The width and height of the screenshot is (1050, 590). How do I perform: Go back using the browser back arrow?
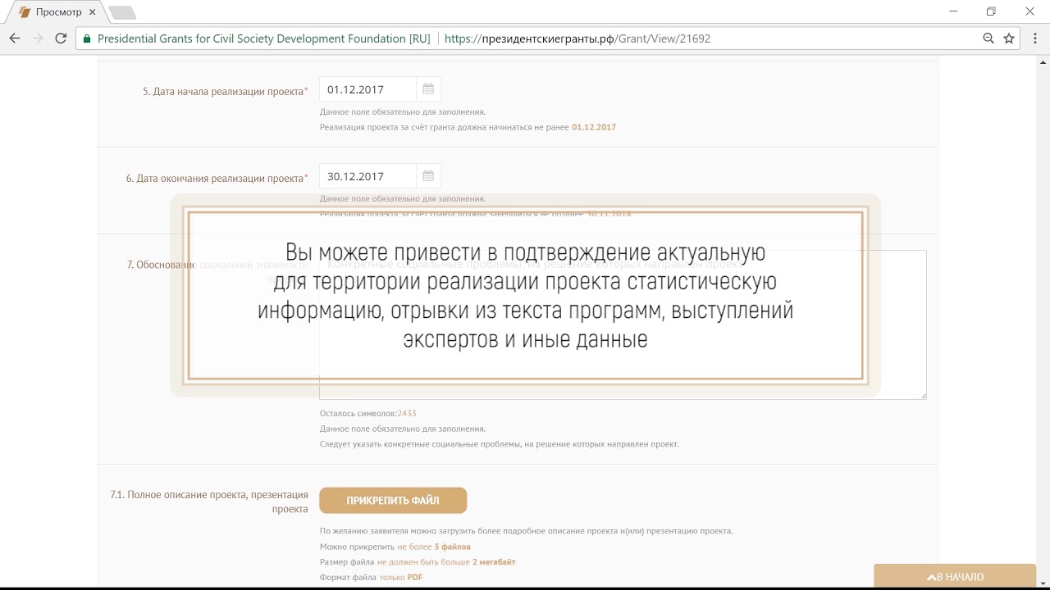(x=14, y=39)
